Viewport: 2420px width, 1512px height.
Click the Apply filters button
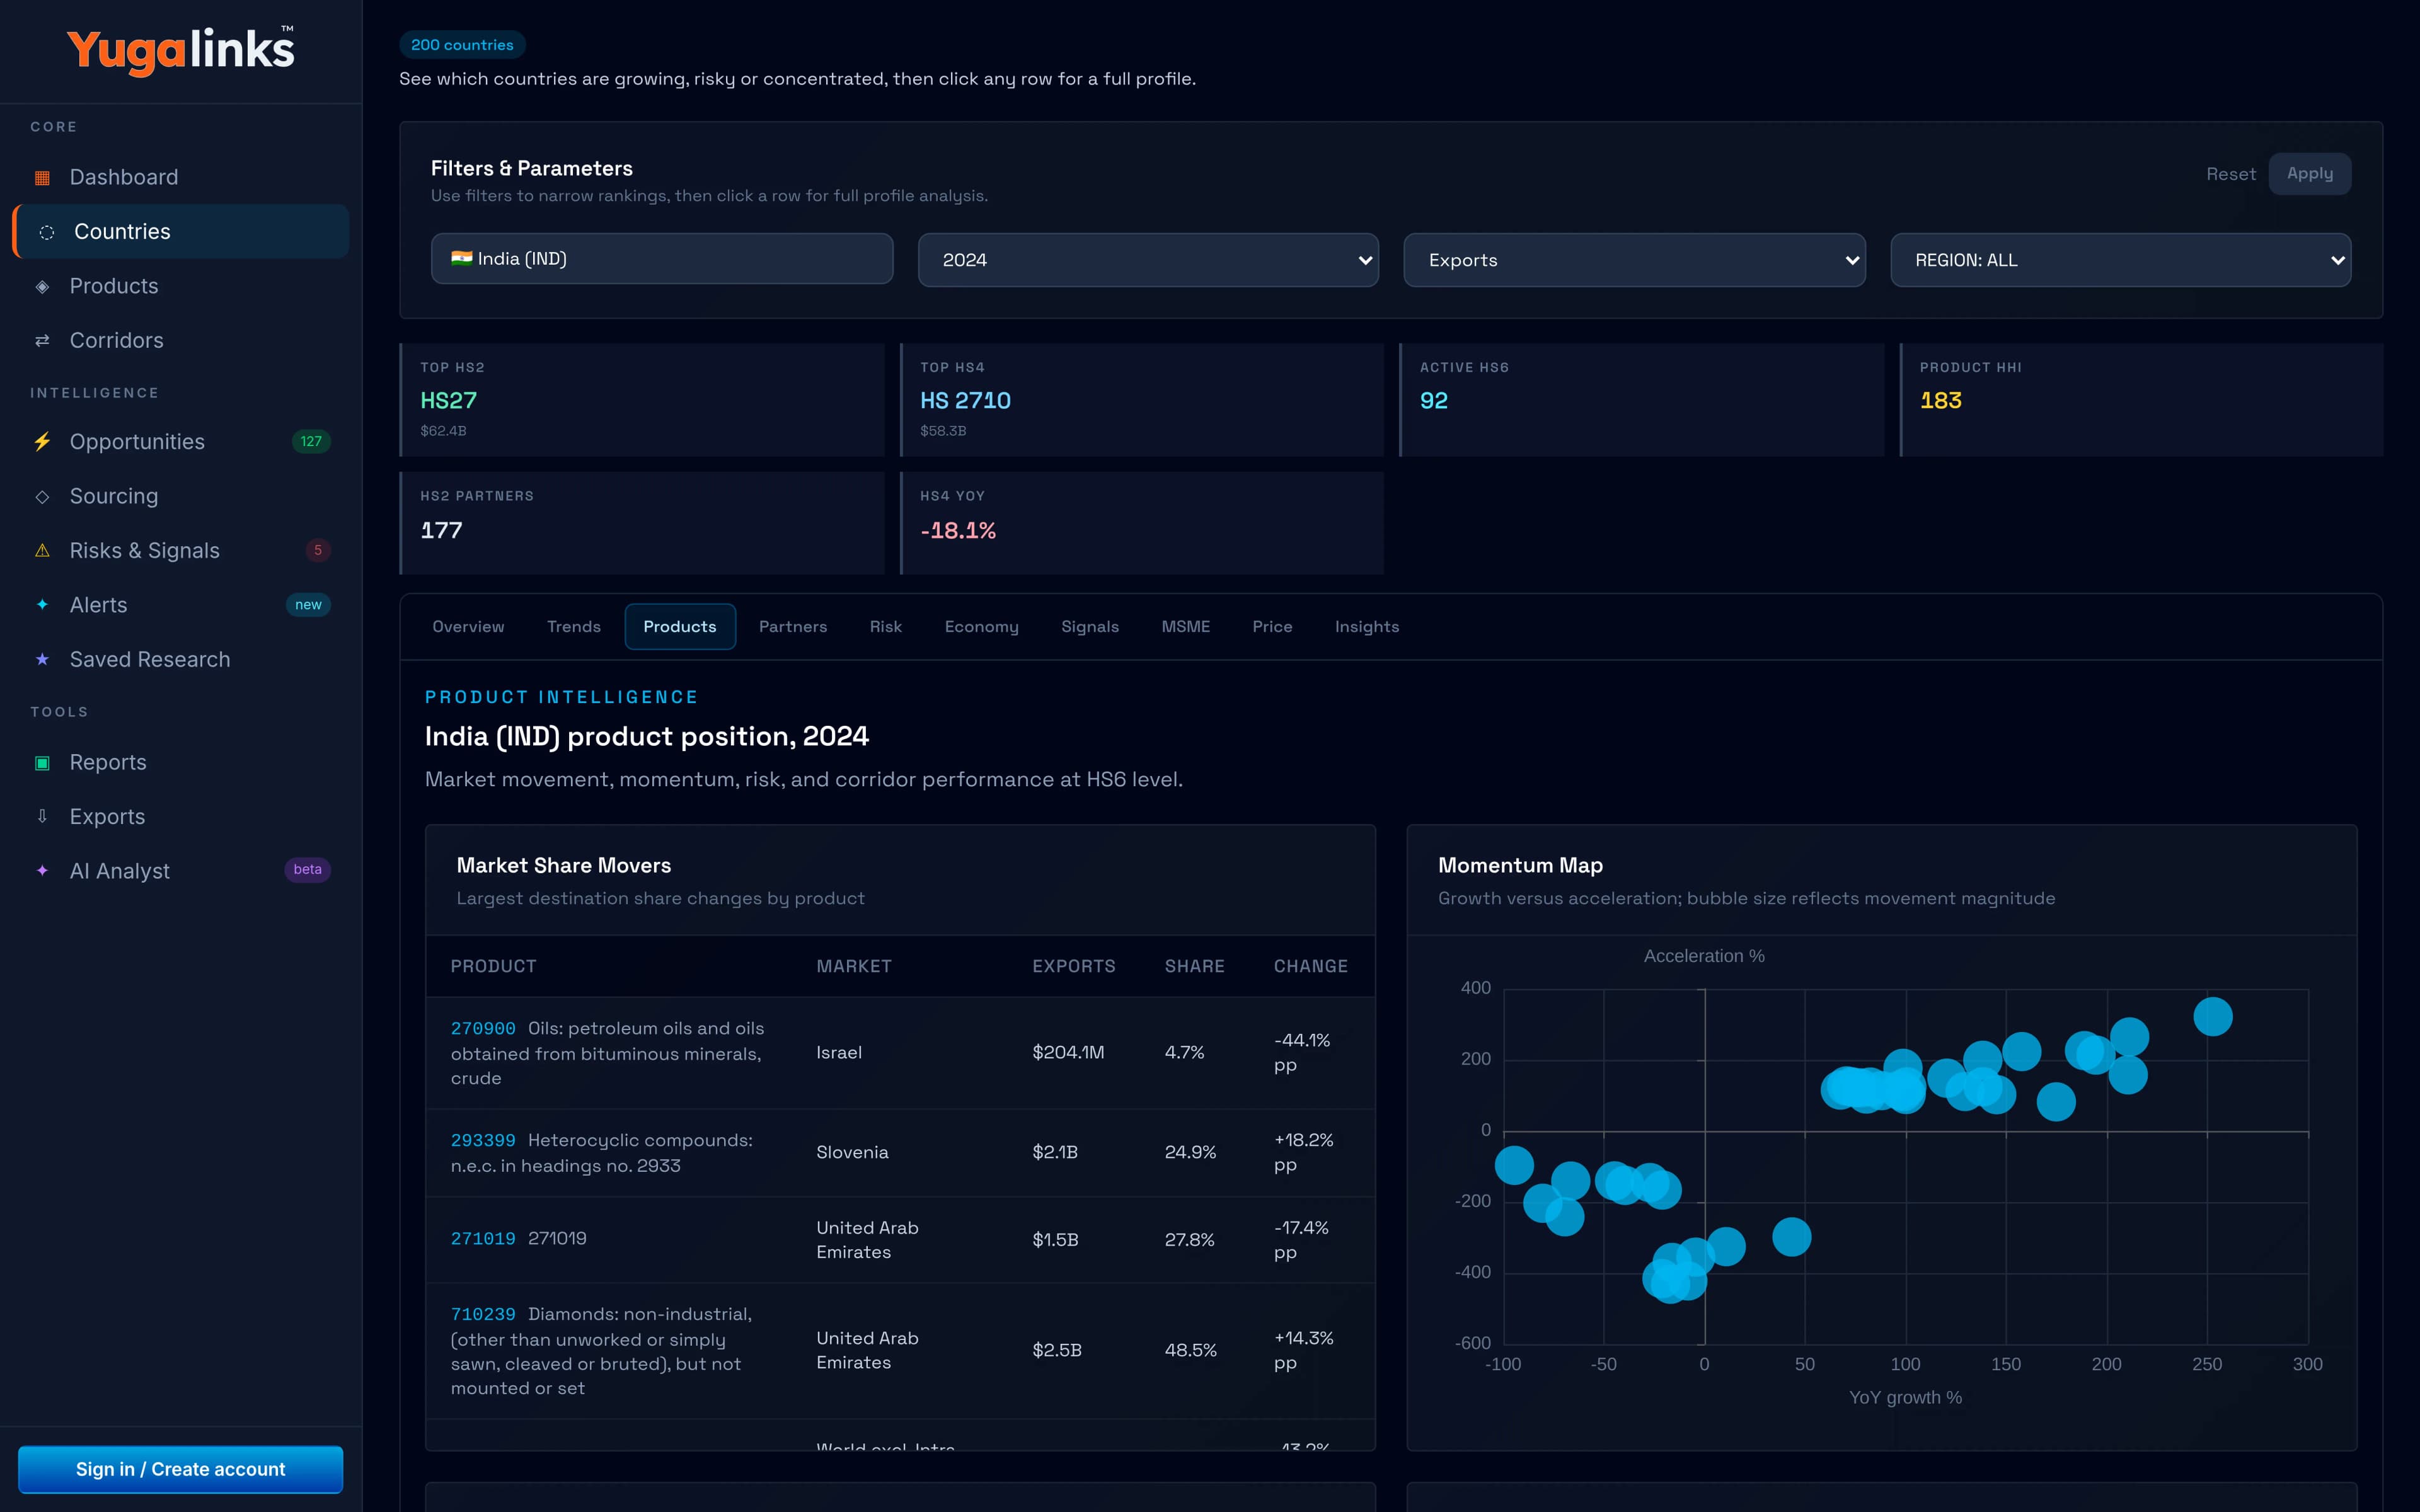click(x=2310, y=174)
